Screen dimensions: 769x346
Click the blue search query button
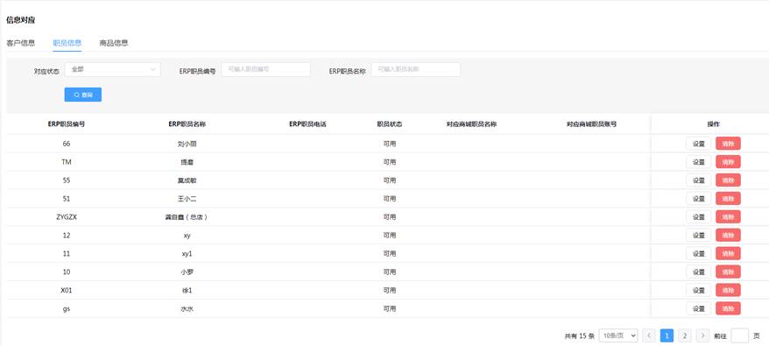[x=83, y=95]
